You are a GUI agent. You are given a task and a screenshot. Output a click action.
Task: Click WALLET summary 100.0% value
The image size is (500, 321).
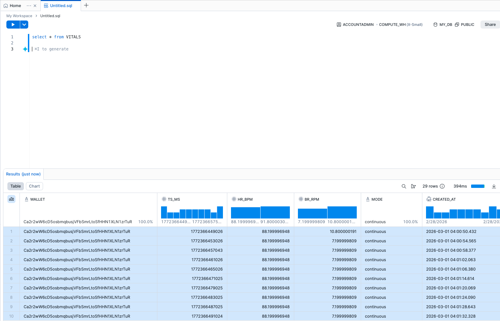coord(146,222)
